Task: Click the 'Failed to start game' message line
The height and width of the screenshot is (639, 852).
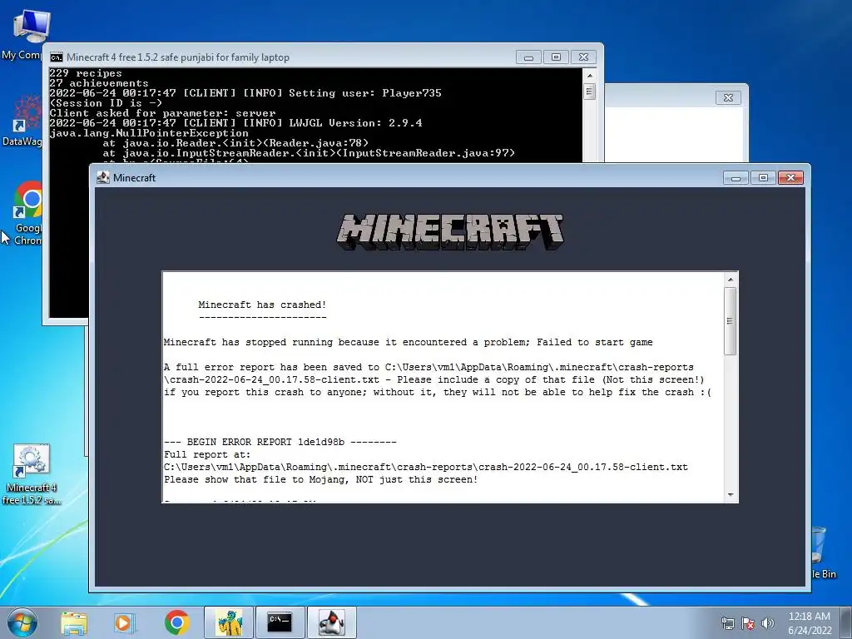Action: [408, 342]
